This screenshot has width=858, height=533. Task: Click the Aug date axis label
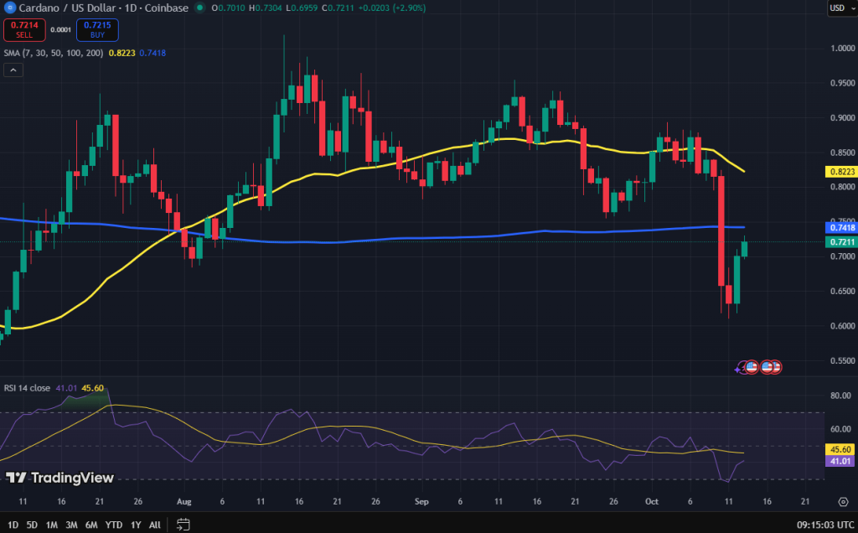click(x=183, y=501)
